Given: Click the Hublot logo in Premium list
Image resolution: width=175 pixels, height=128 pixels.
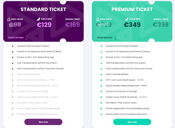Looking at the screenshot, I should 143,97.
